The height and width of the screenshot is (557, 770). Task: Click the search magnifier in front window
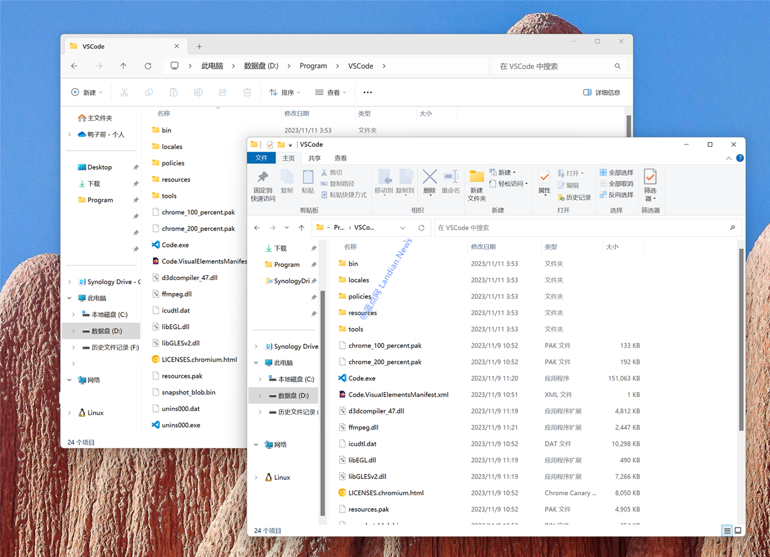click(732, 228)
